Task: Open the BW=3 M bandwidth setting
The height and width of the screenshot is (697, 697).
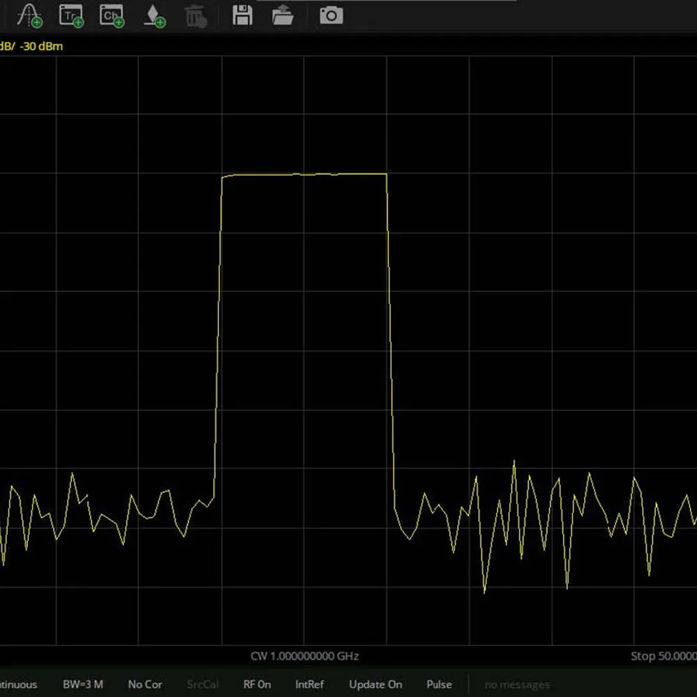Action: pyautogui.click(x=83, y=684)
